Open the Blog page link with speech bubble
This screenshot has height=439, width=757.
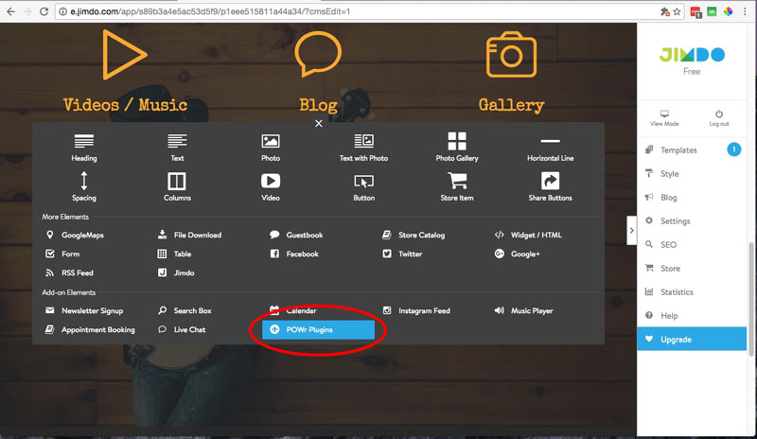[x=318, y=105]
